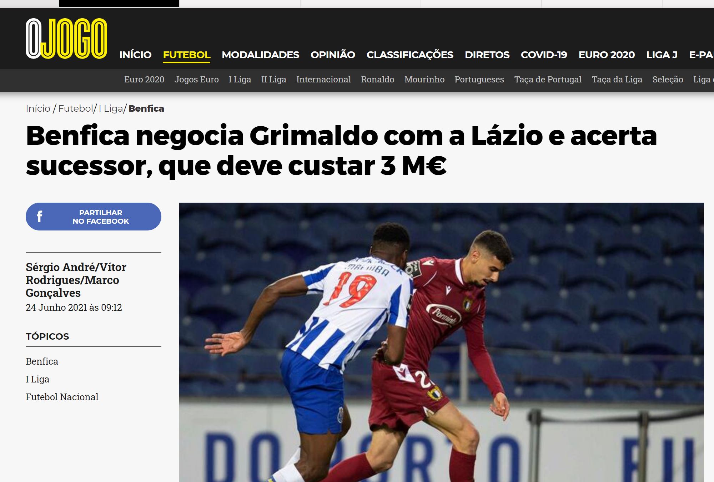
Task: Click the Futebol breadcrumb link
Action: coord(75,108)
